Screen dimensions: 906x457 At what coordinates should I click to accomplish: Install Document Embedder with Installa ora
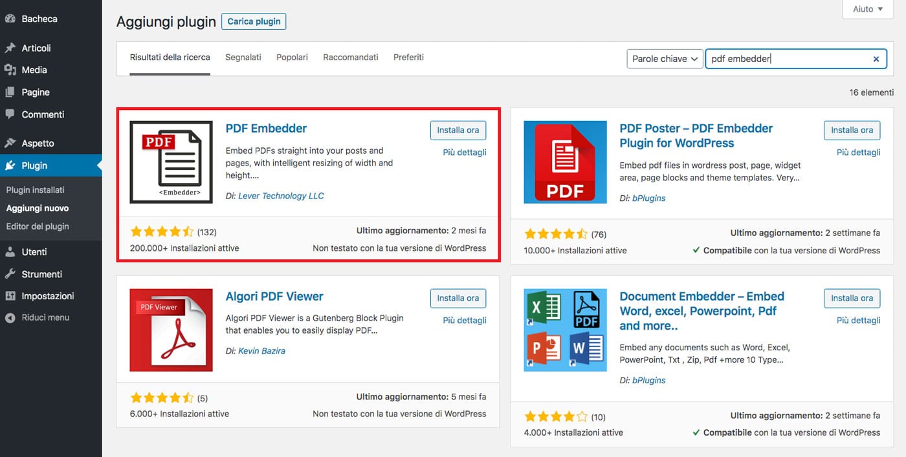click(852, 298)
